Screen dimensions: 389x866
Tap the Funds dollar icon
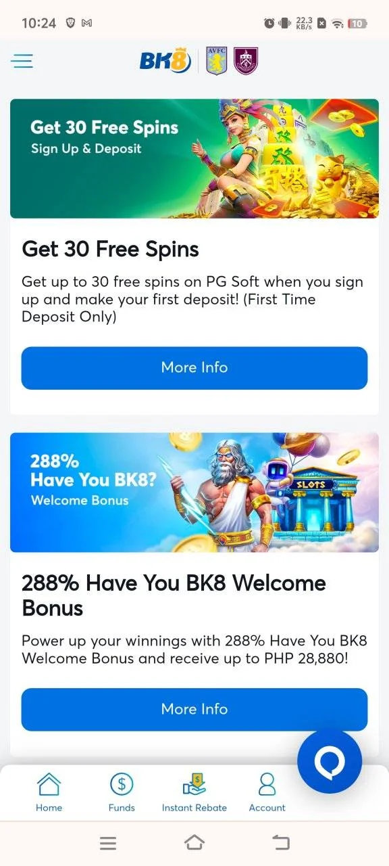122,784
